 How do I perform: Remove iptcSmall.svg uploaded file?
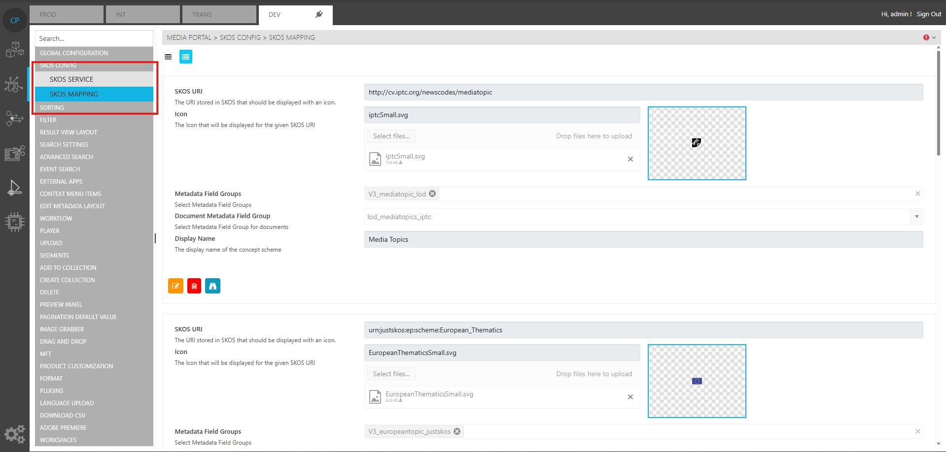(630, 159)
